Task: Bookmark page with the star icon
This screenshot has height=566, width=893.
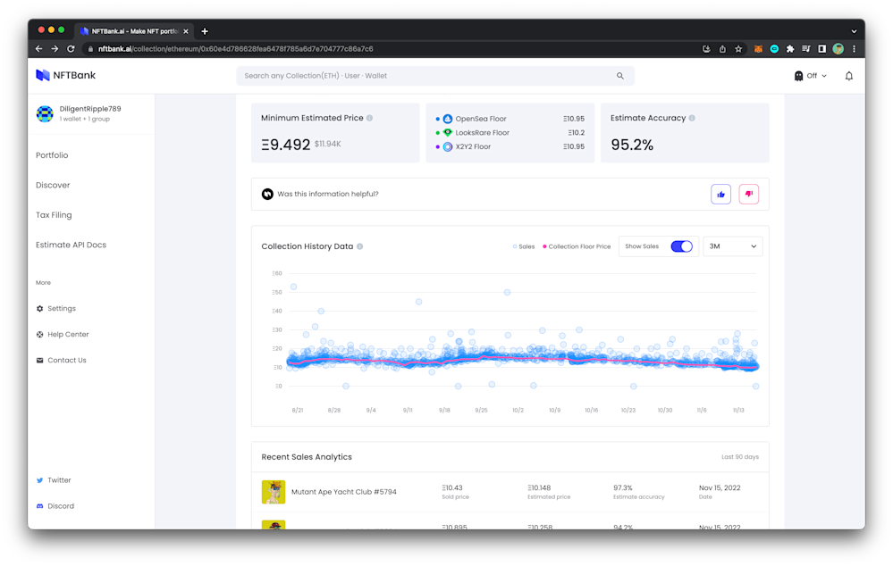Action: pyautogui.click(x=738, y=49)
